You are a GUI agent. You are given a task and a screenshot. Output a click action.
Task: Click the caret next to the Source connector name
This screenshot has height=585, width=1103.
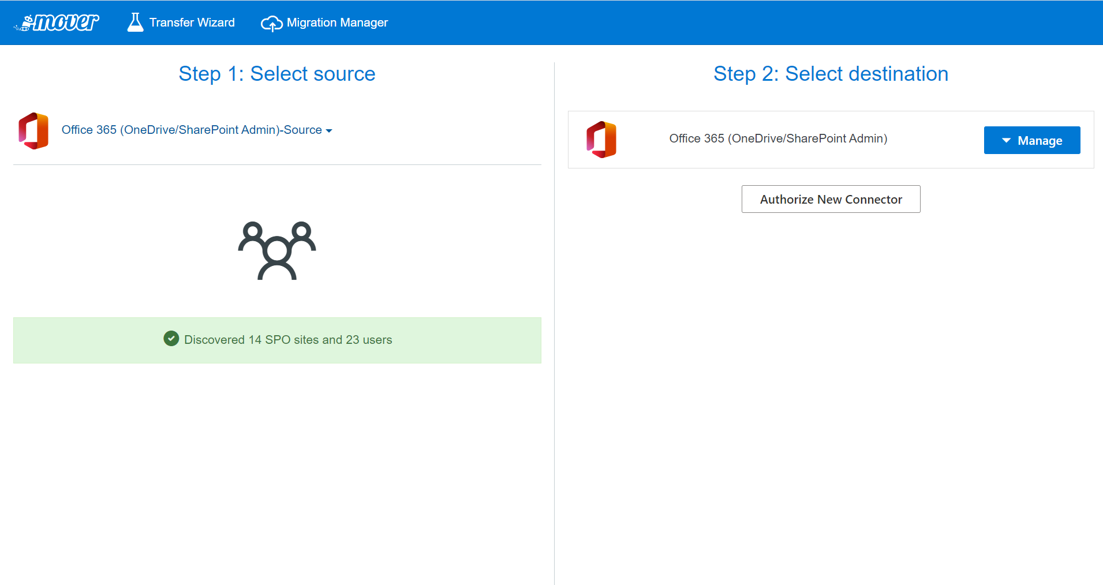pyautogui.click(x=329, y=131)
